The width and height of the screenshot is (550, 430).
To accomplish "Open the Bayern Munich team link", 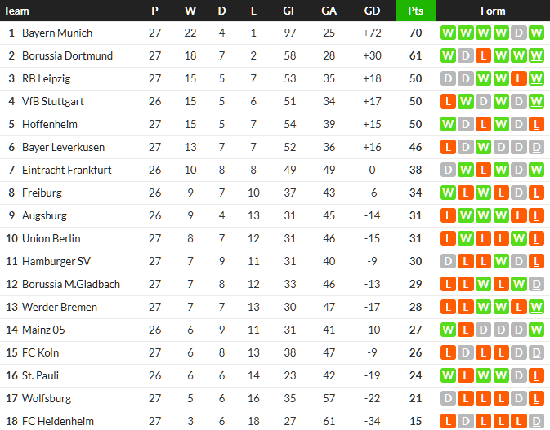I will 57,33.
